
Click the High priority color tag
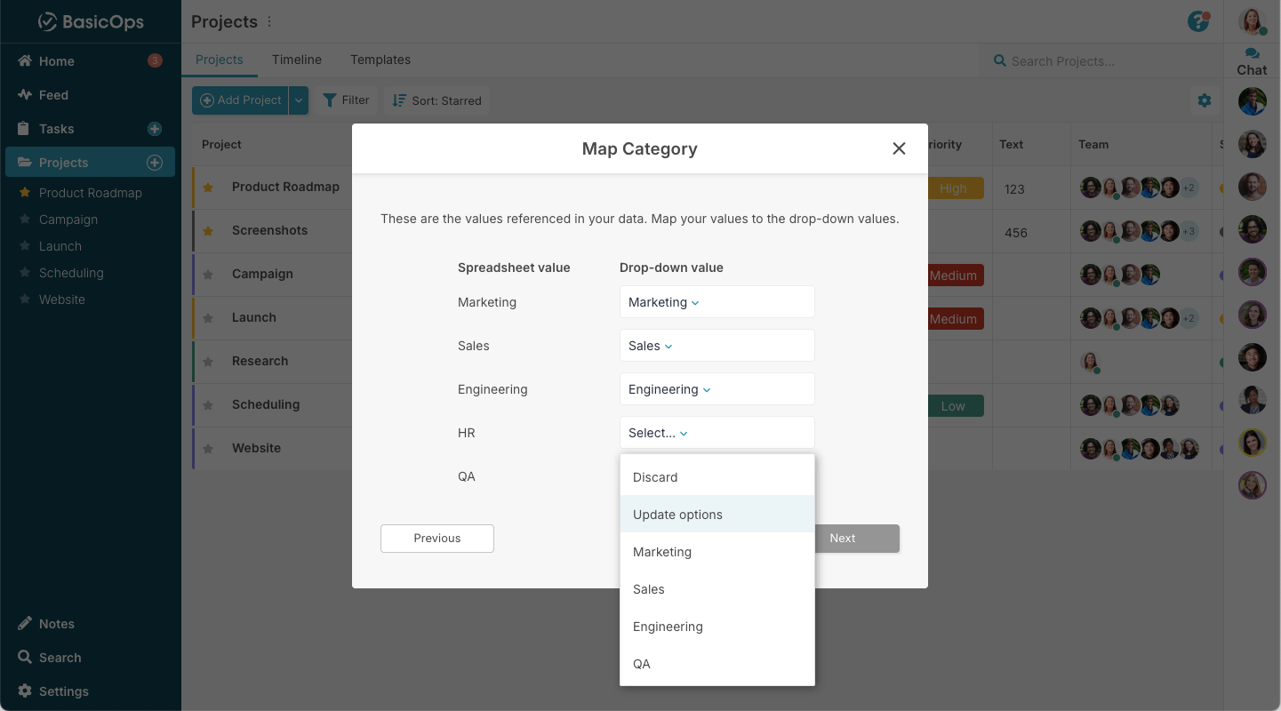(x=952, y=188)
